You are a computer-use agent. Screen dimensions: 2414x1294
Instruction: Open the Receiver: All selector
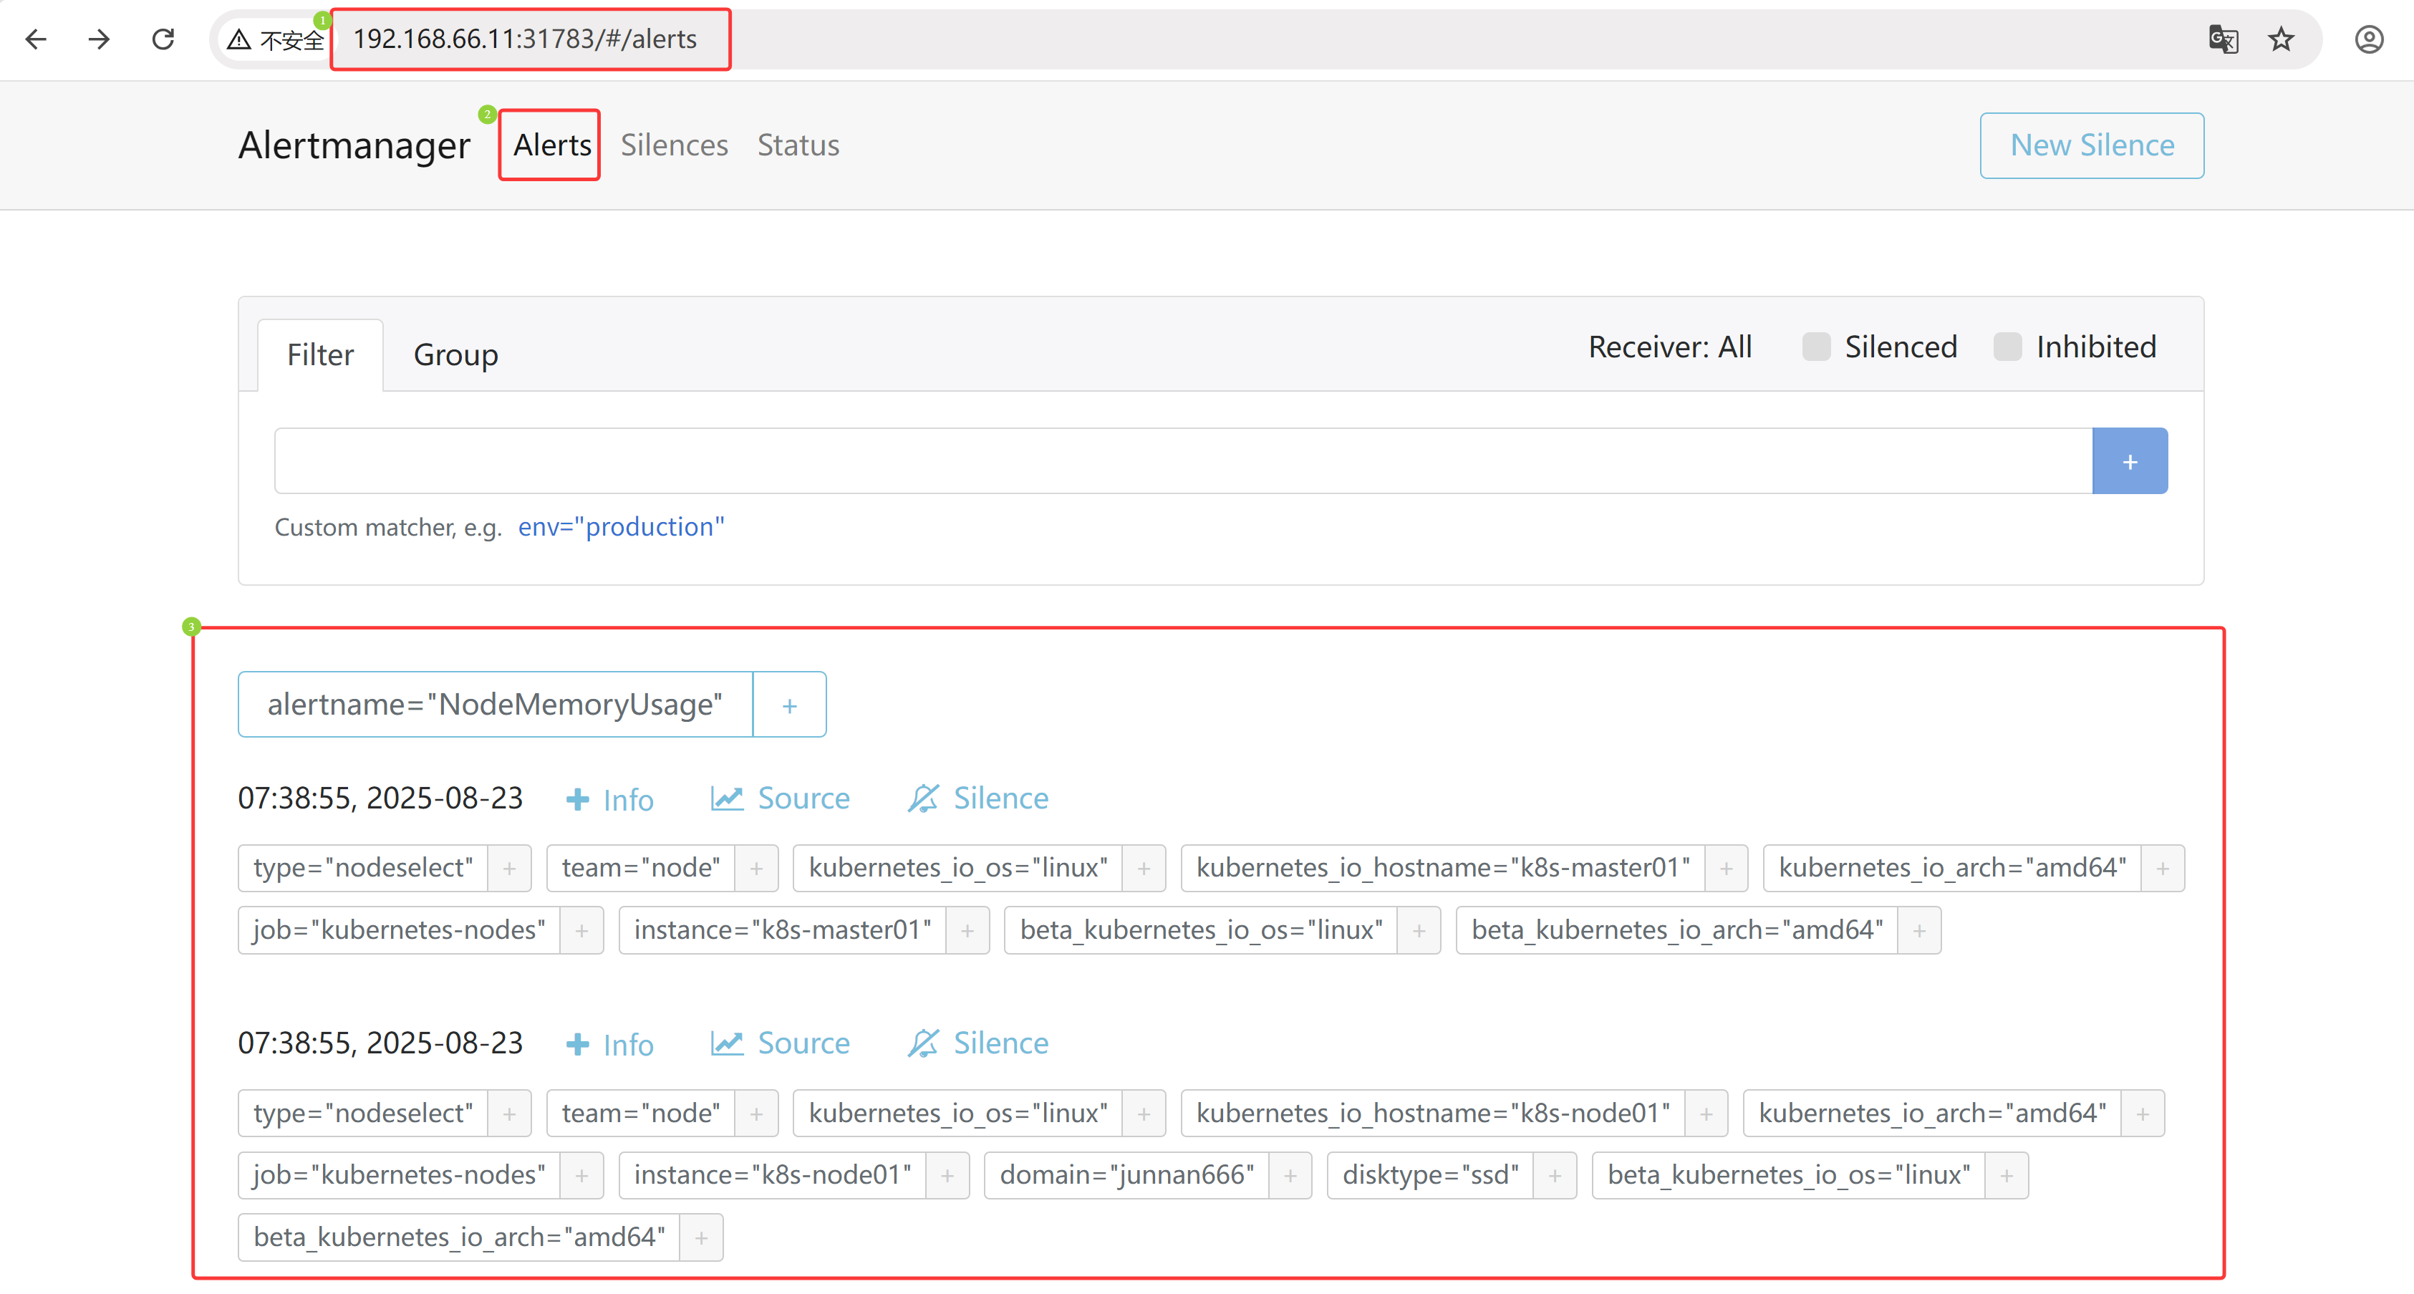coord(1669,347)
